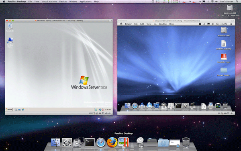Toggle the sound device in the Leopard VM status bar

coord(232,114)
